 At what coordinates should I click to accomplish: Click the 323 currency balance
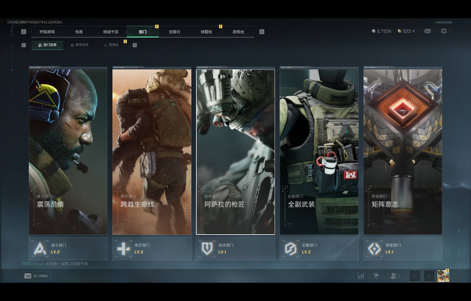click(407, 31)
